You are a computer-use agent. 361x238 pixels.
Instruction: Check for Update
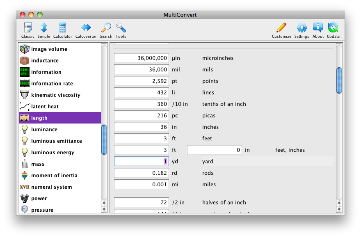[333, 30]
